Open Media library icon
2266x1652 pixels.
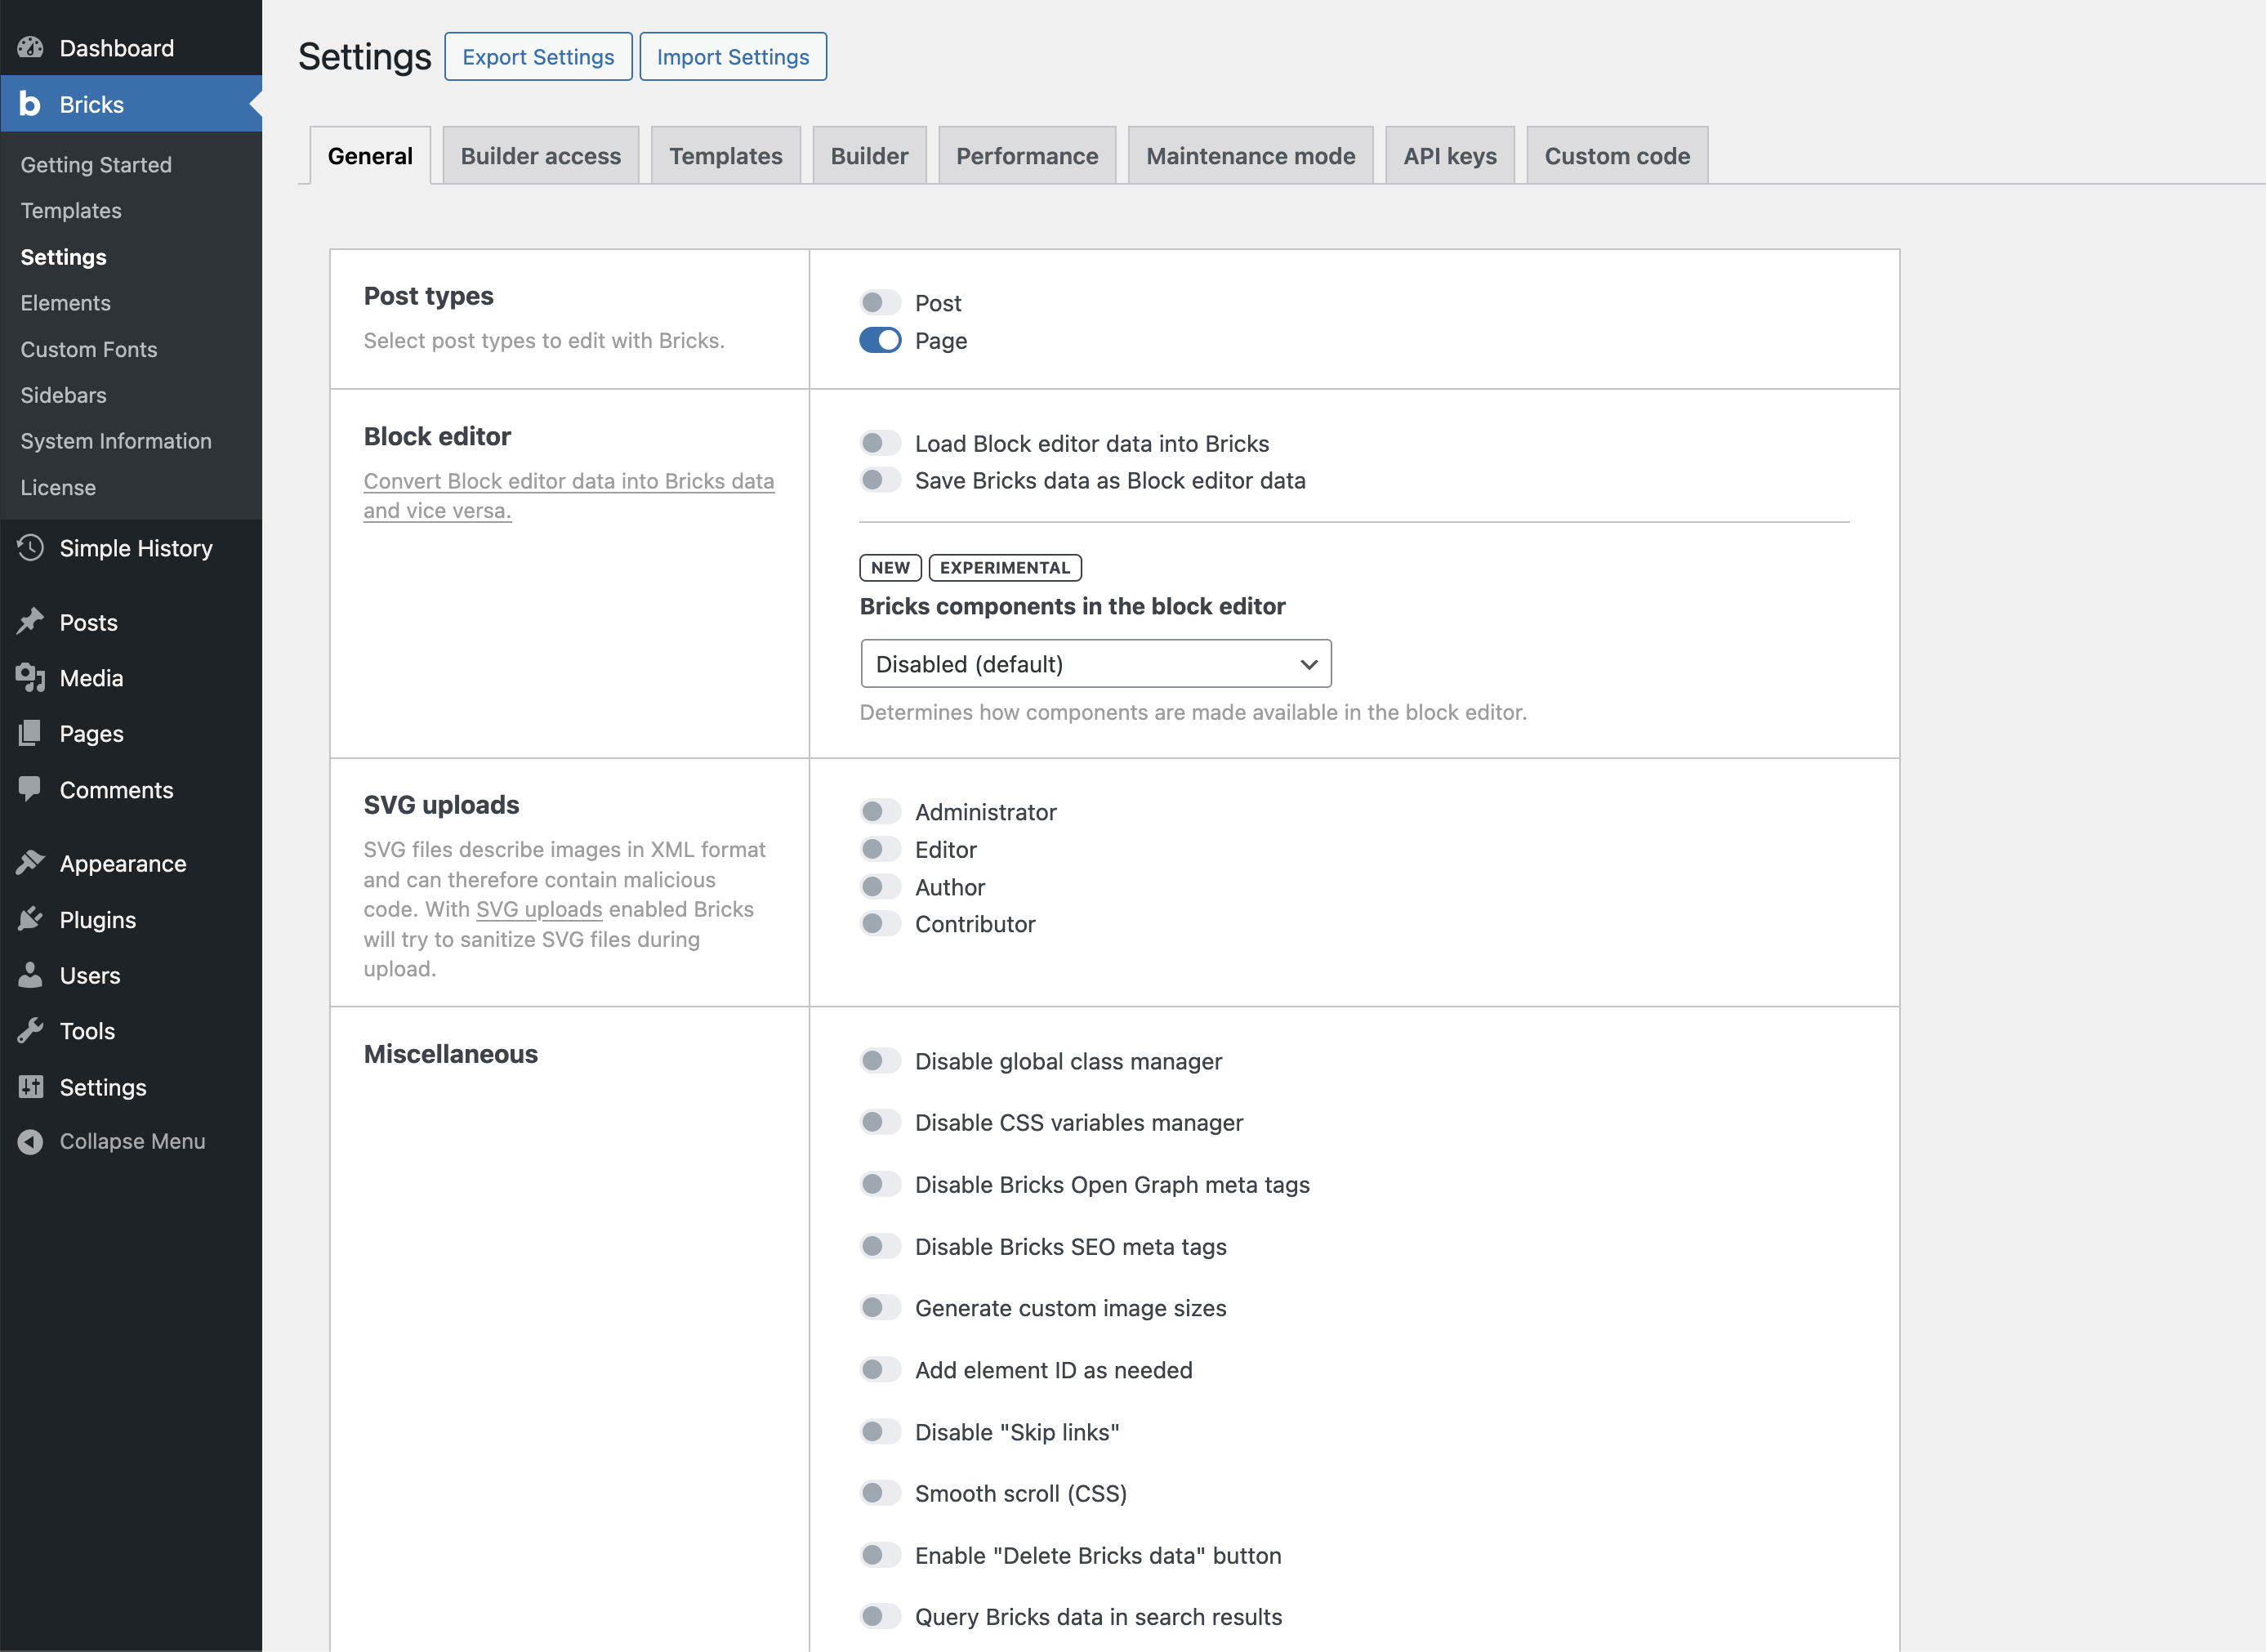30,678
